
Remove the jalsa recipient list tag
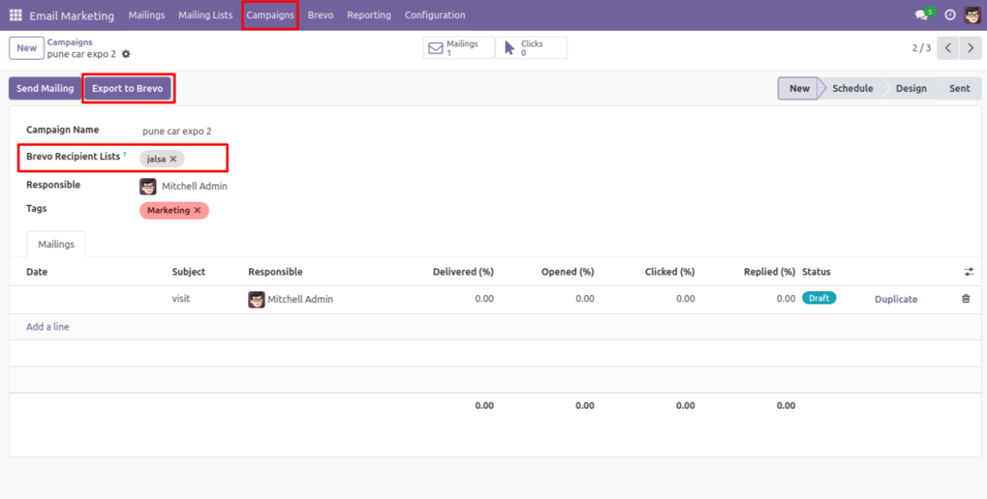point(173,158)
